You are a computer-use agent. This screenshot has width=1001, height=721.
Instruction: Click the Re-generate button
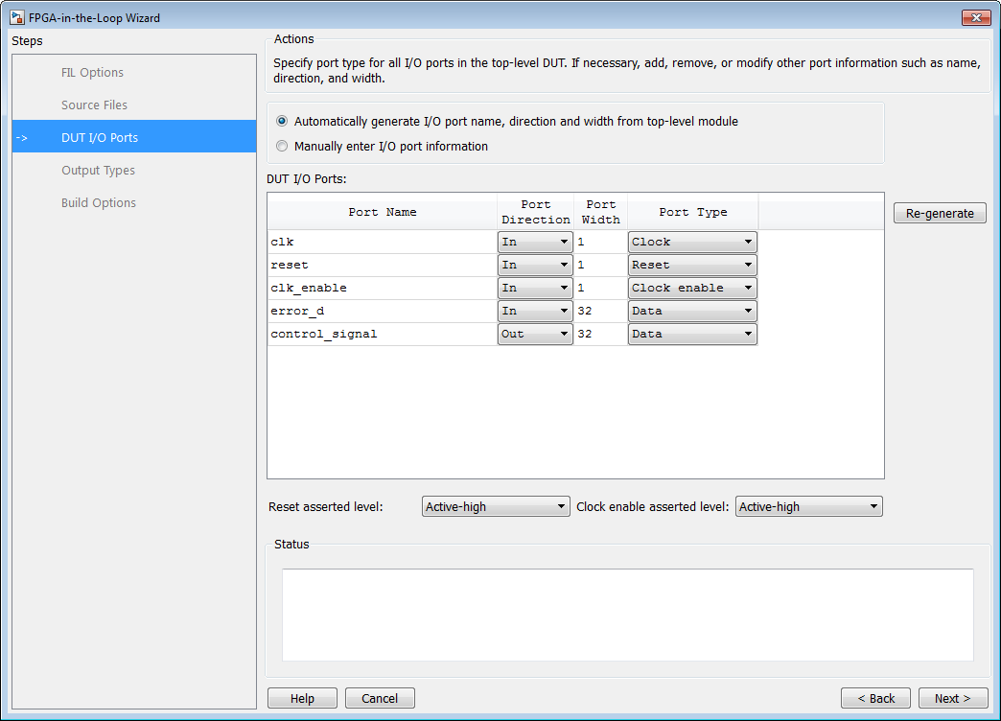(940, 214)
